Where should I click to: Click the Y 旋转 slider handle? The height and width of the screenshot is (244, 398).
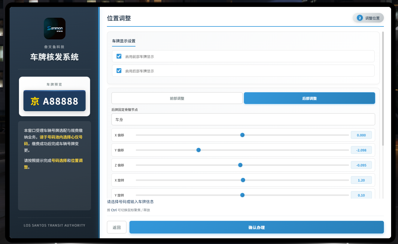pos(242,195)
